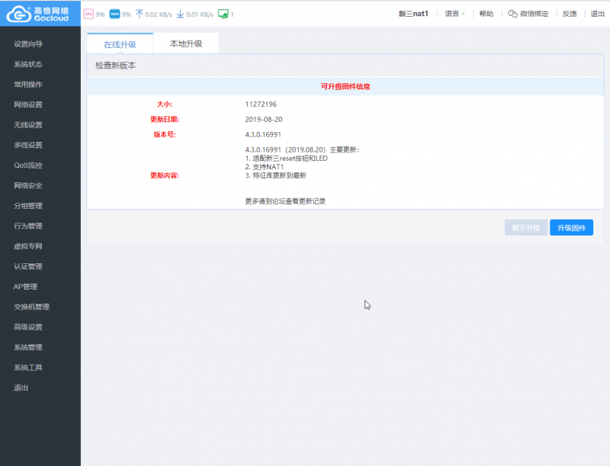610x466 pixels.
Task: Click the 支持NAT1 changelog line
Action: pos(265,167)
